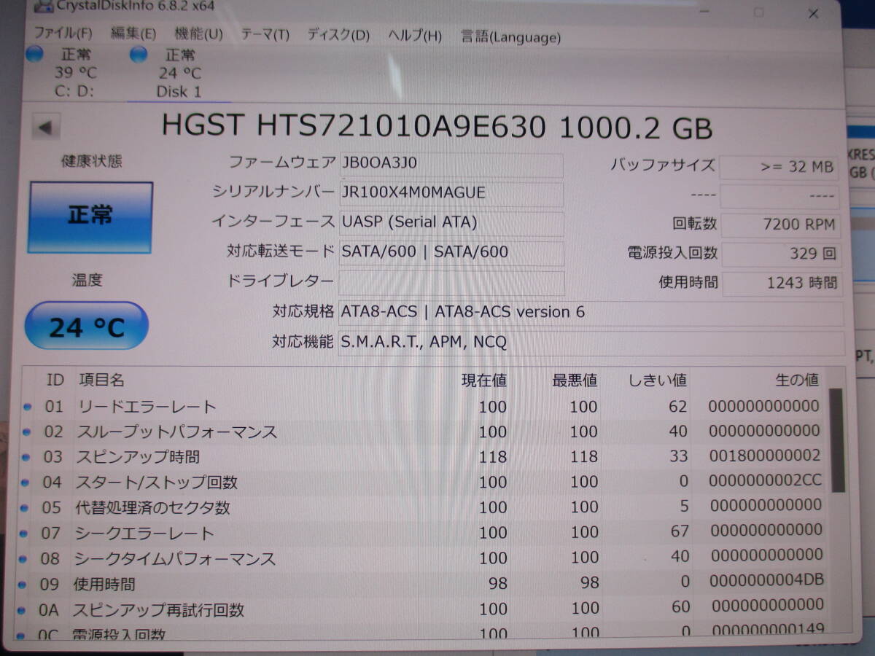Click the empty drive letter field
This screenshot has width=875, height=656.
(452, 283)
